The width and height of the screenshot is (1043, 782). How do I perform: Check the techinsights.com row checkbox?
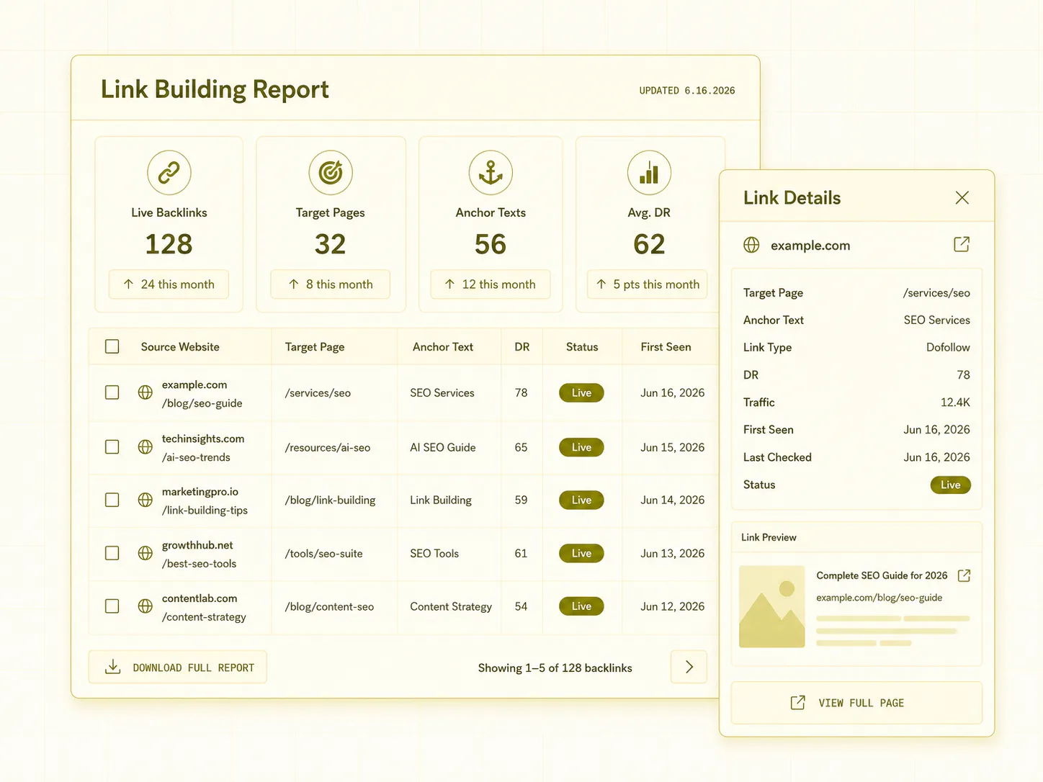112,447
